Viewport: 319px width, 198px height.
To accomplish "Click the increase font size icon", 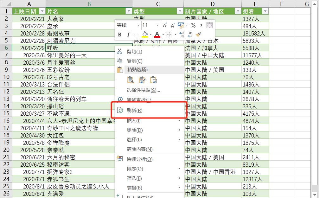I will [165, 25].
